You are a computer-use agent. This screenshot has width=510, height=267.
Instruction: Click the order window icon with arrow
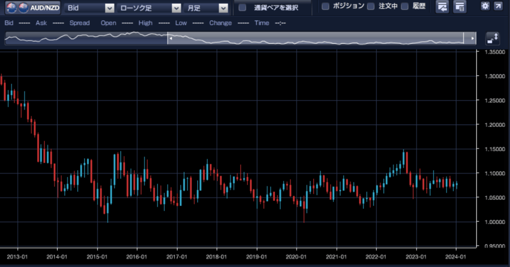tap(442, 6)
